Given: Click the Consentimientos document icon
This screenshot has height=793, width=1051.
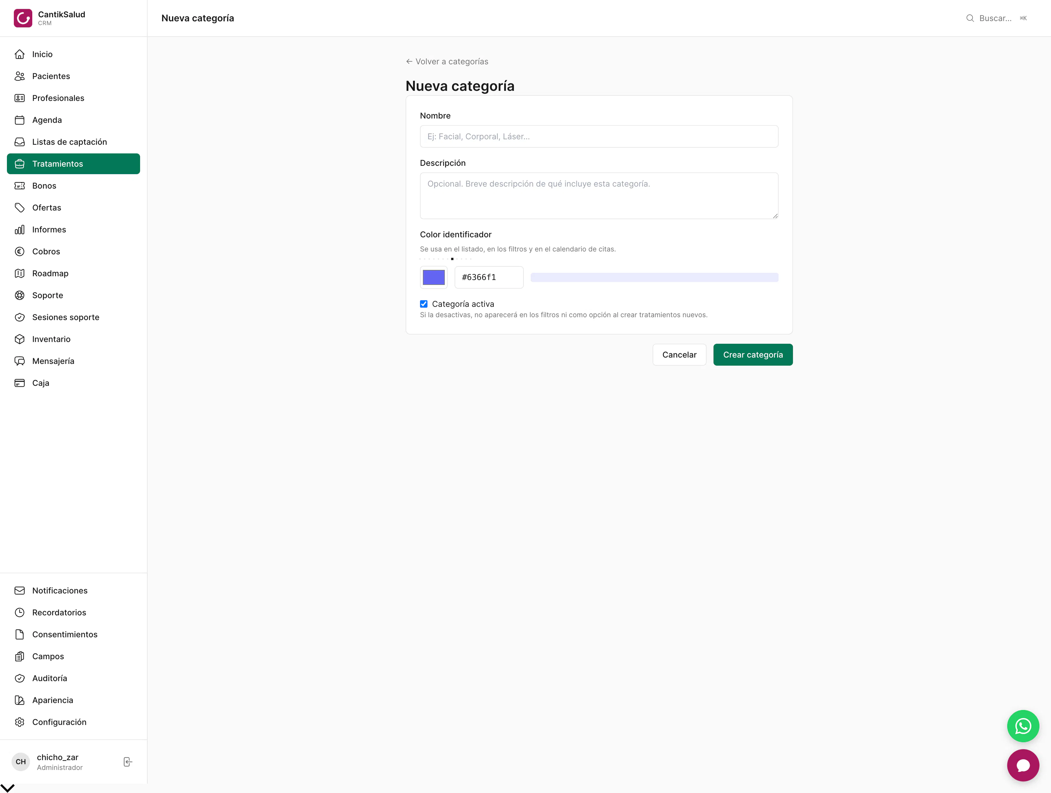Looking at the screenshot, I should [20, 634].
